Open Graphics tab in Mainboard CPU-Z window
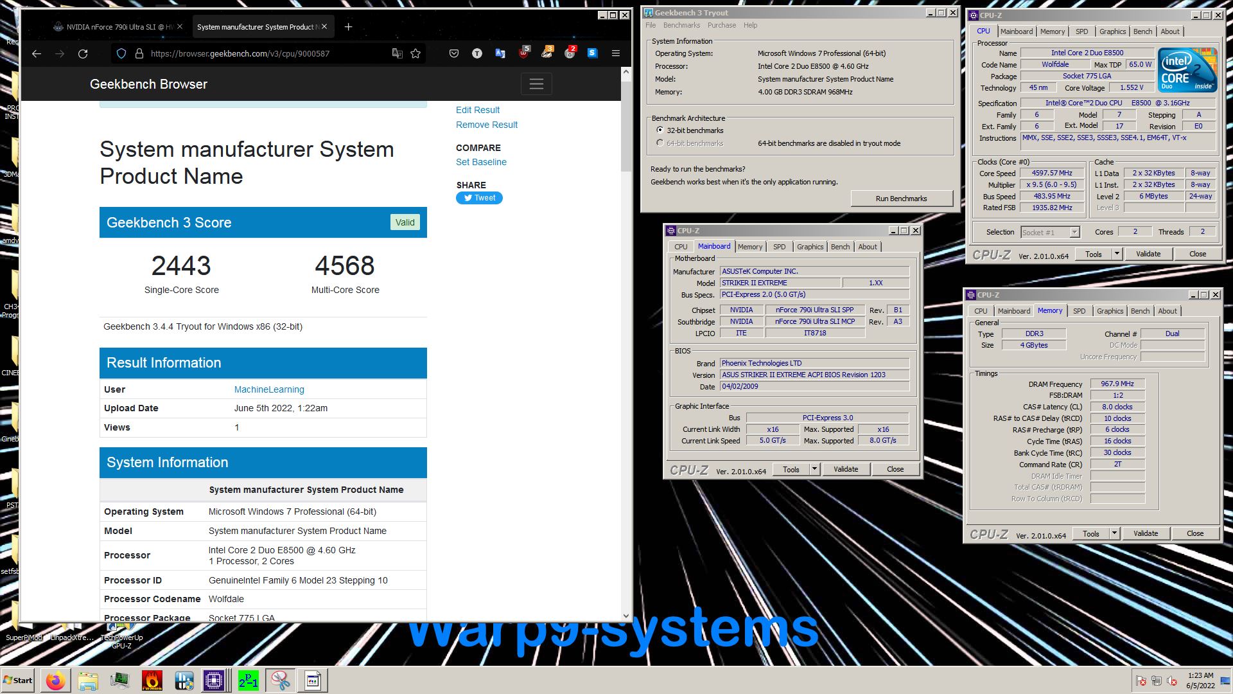This screenshot has height=694, width=1233. coord(810,247)
